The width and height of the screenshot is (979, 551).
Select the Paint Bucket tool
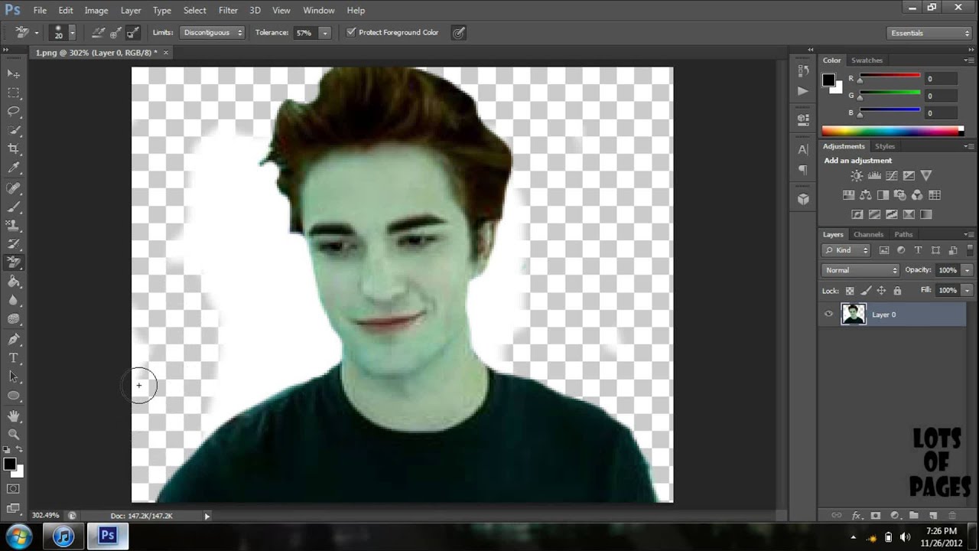(x=14, y=282)
